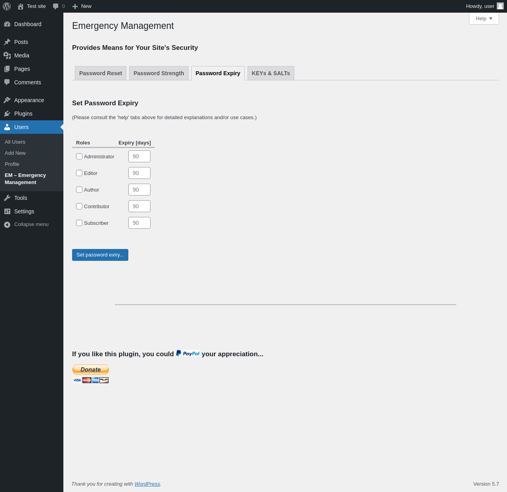The height and width of the screenshot is (492, 507).
Task: Check the Editor role checkbox
Action: [79, 173]
